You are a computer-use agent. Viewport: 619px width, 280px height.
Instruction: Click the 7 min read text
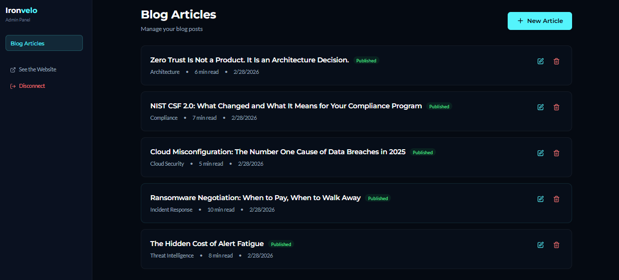205,118
